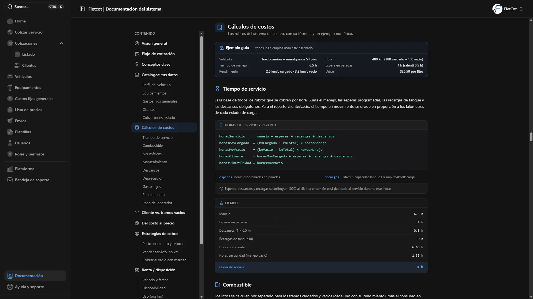Select Cotizar Servicio menu item
The height and width of the screenshot is (299, 533).
(35, 32)
